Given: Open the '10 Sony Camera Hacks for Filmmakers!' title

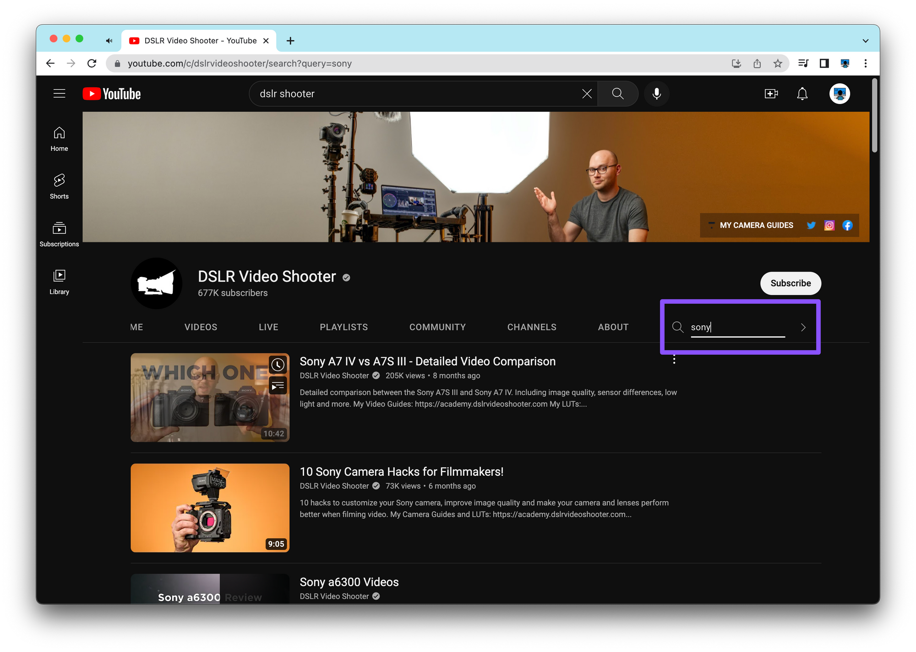Looking at the screenshot, I should tap(401, 472).
